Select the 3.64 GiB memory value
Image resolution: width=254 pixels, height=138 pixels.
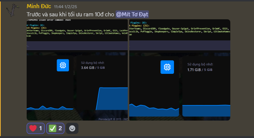pos(88,68)
